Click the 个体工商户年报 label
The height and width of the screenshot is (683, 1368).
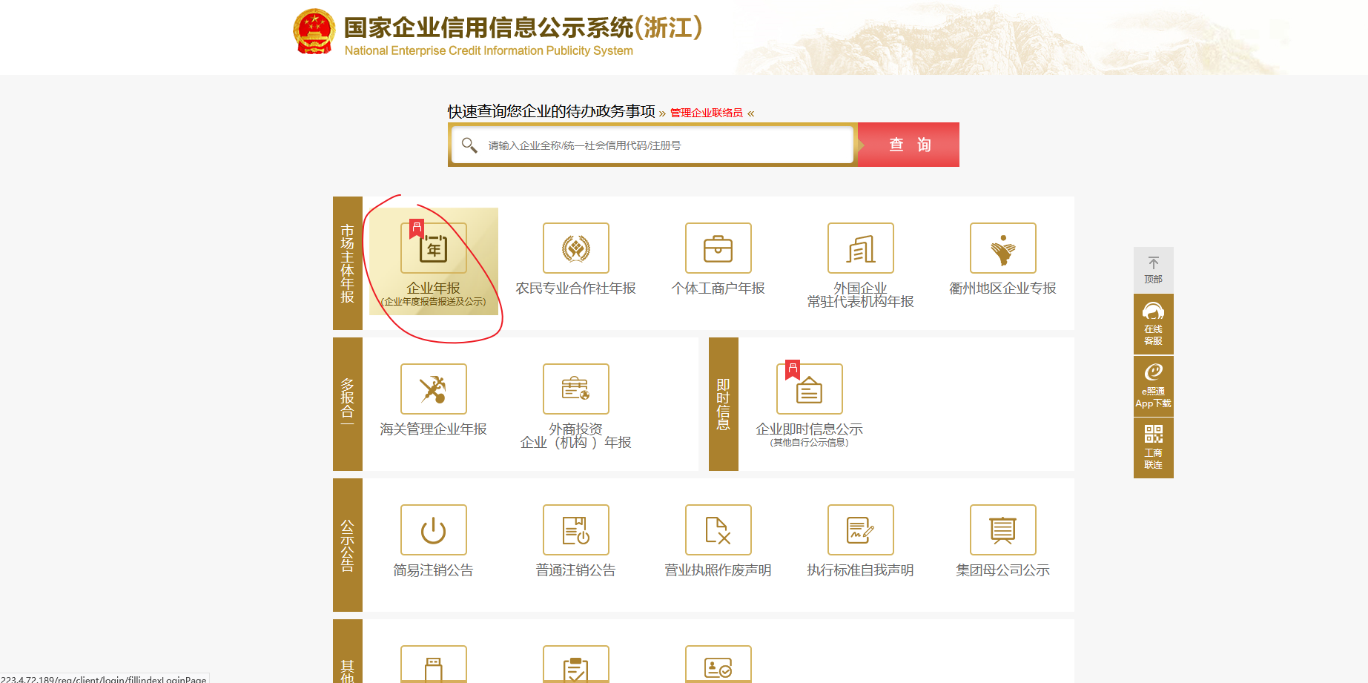click(718, 288)
